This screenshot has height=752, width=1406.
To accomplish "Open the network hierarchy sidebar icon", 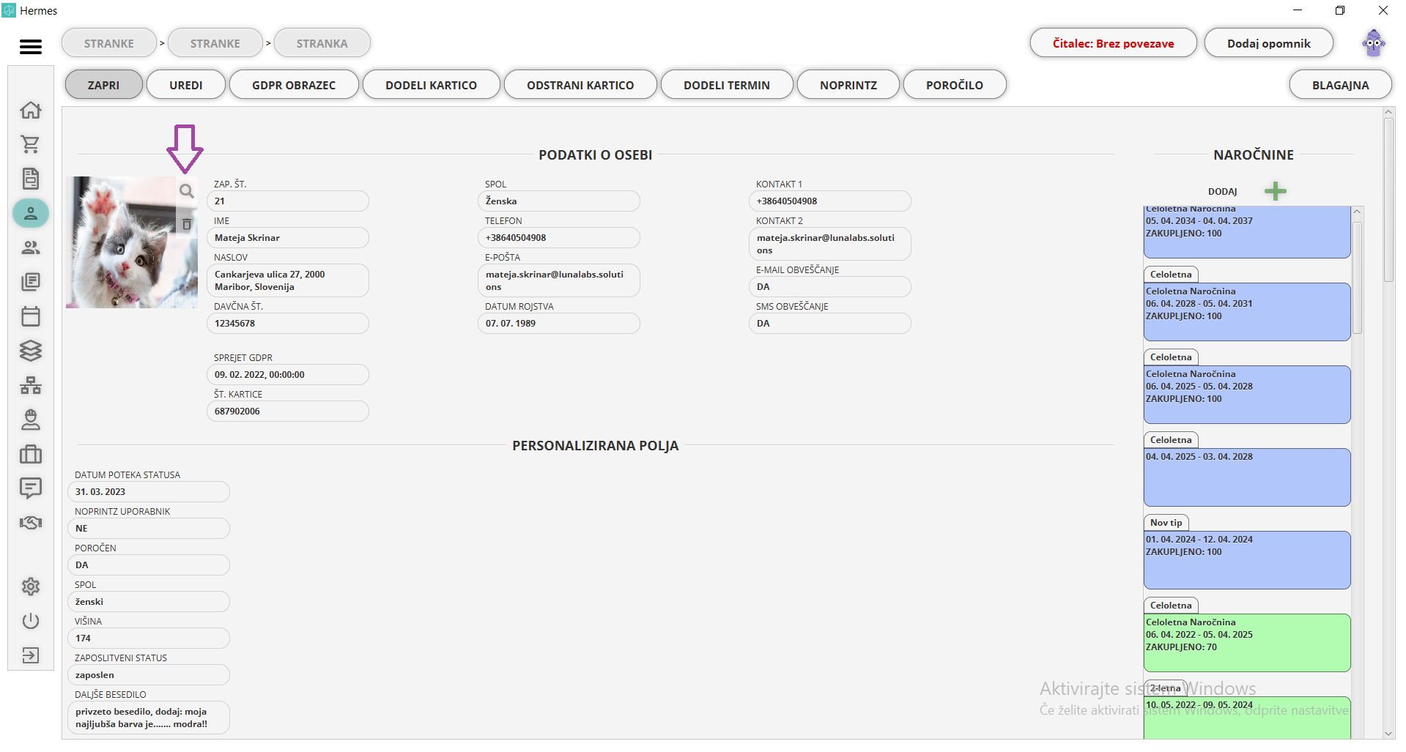I will pos(31,385).
